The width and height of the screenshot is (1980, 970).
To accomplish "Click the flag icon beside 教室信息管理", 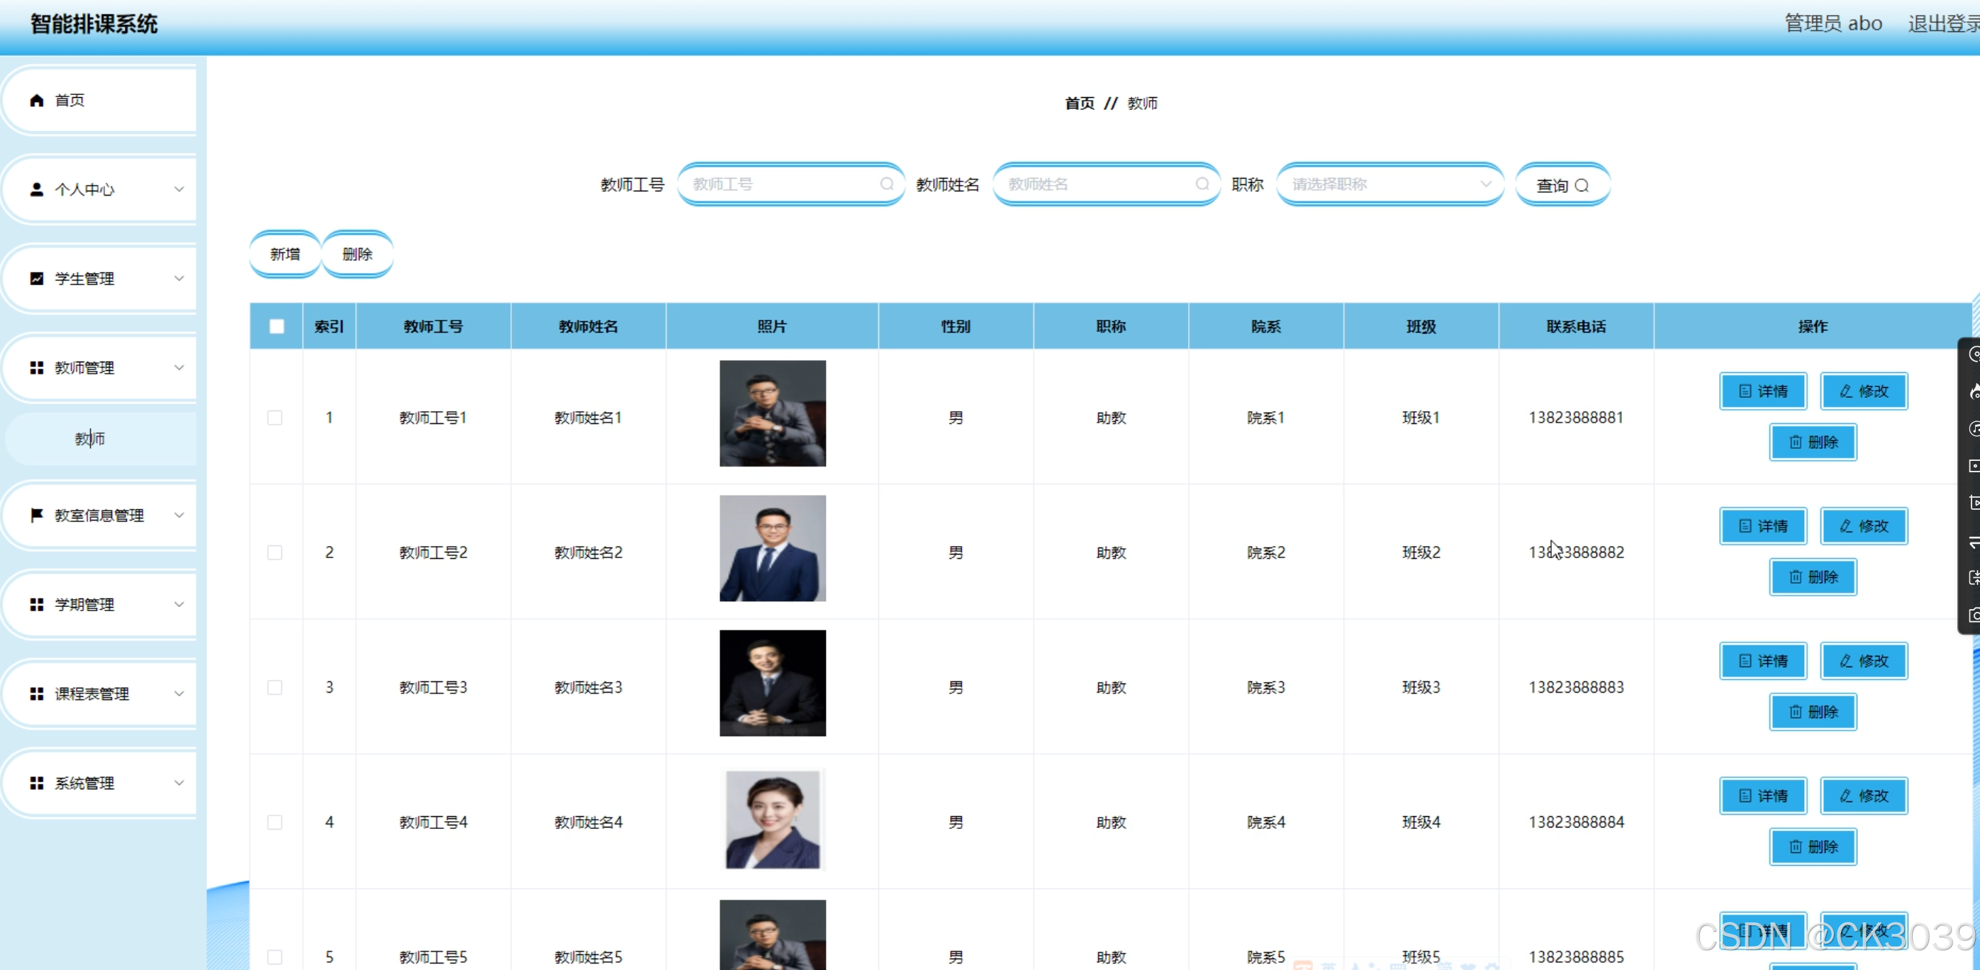I will [x=36, y=515].
